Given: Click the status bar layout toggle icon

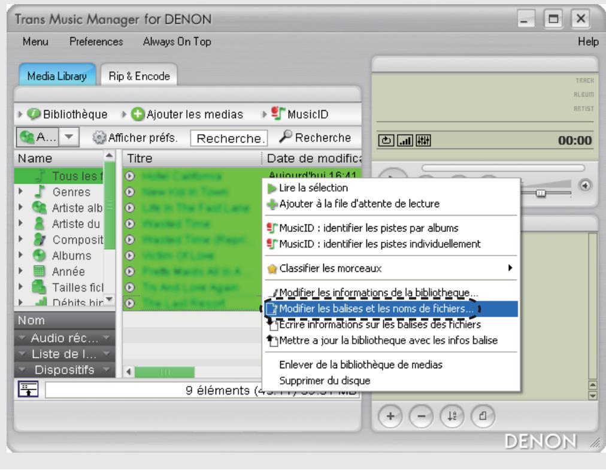Looking at the screenshot, I should (28, 389).
